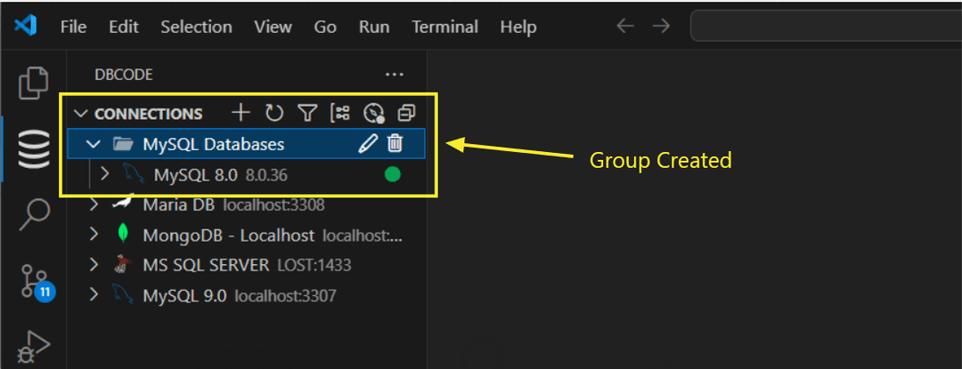
Task: Click the CONNECTIONS section title
Action: coord(149,114)
